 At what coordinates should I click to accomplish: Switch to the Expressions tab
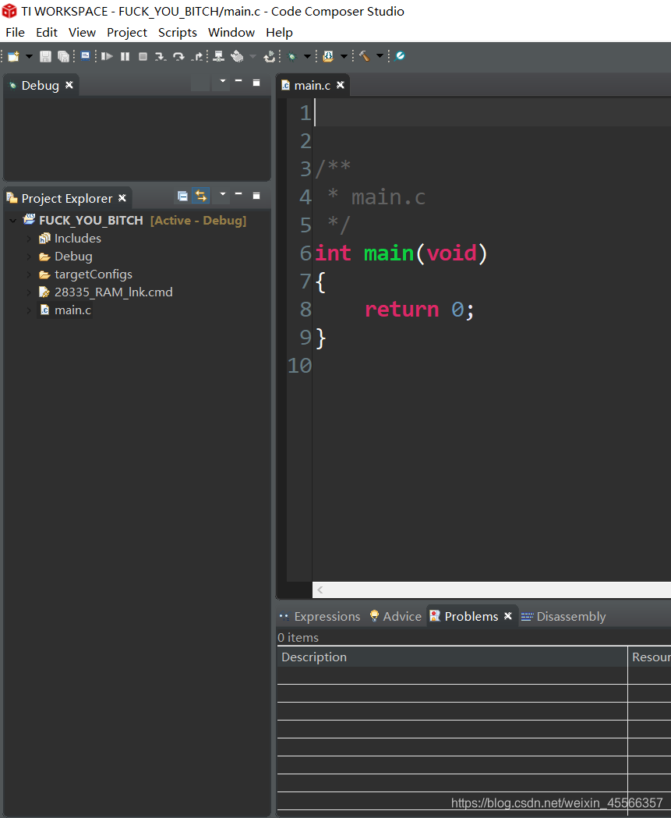coord(327,617)
